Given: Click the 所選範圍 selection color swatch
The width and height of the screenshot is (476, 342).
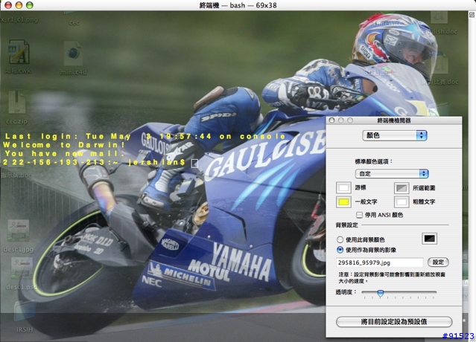Looking at the screenshot, I should point(402,188).
